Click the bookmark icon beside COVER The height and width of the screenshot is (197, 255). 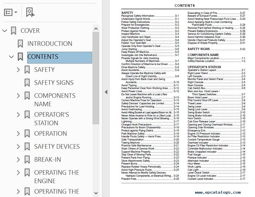click(x=14, y=31)
